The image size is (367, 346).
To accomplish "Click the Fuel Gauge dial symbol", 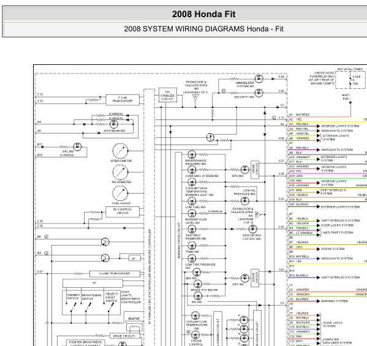I will 120,194.
